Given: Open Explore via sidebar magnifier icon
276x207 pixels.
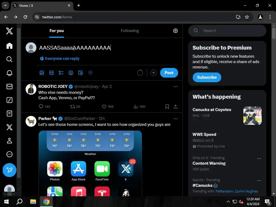Looking at the screenshot, I should tap(9, 59).
